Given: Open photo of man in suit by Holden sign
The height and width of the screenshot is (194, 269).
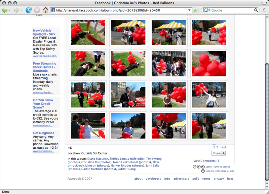Looking at the screenshot, I should tap(128, 95).
